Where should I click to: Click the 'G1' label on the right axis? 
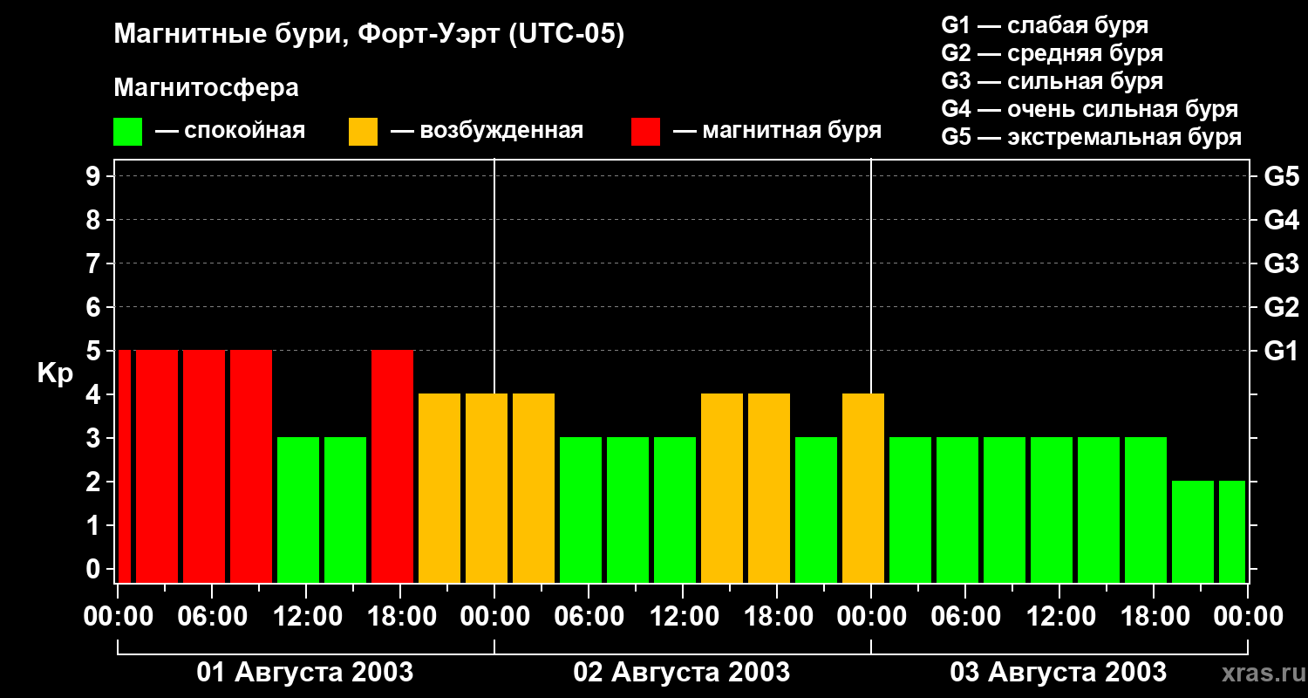coord(1281,351)
